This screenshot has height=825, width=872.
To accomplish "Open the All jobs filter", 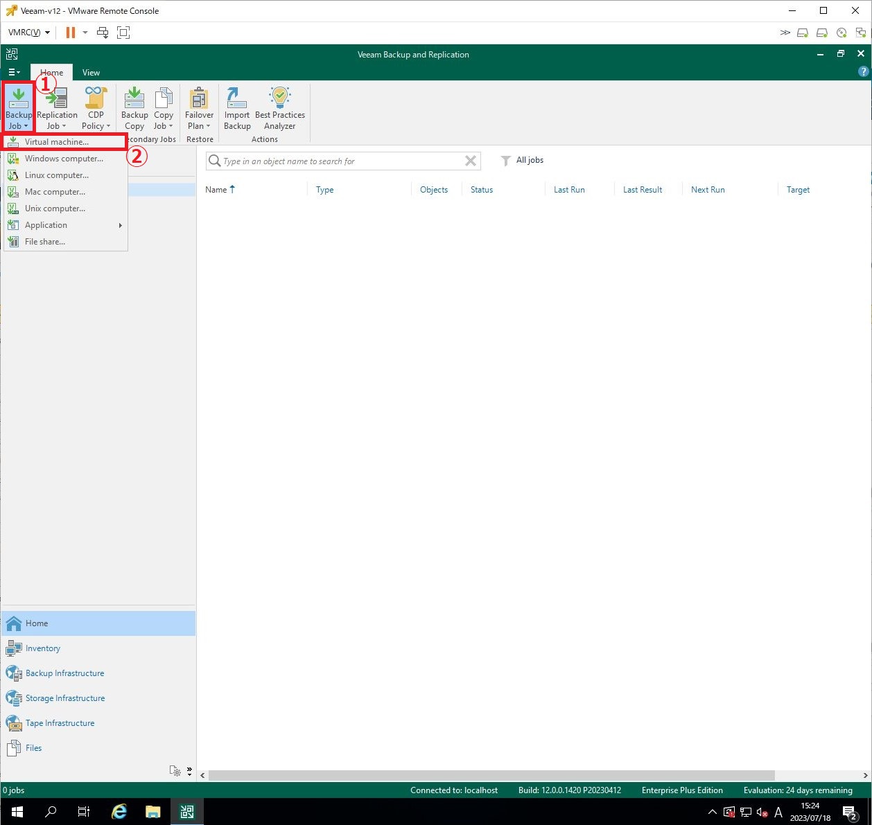I will click(522, 160).
